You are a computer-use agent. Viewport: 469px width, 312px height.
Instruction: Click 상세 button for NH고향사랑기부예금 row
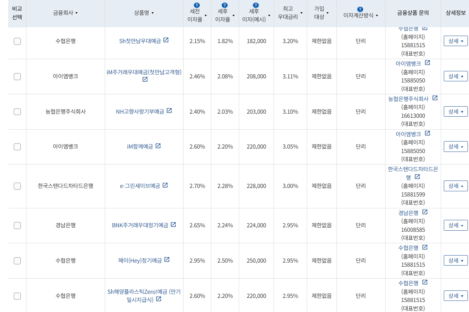(x=456, y=111)
